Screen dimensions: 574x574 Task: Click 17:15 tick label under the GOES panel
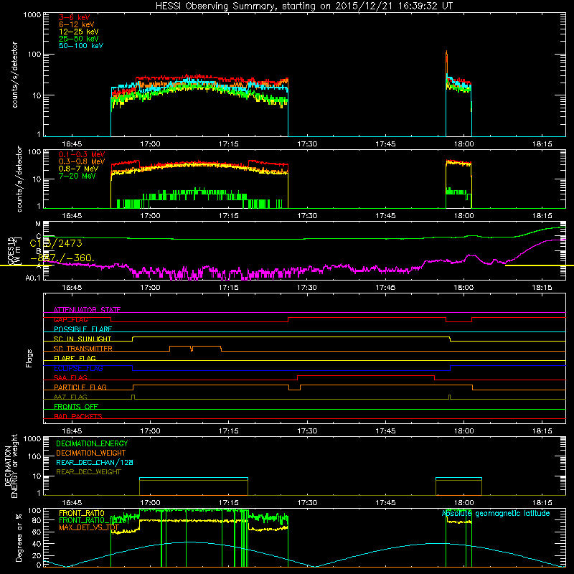pos(228,288)
